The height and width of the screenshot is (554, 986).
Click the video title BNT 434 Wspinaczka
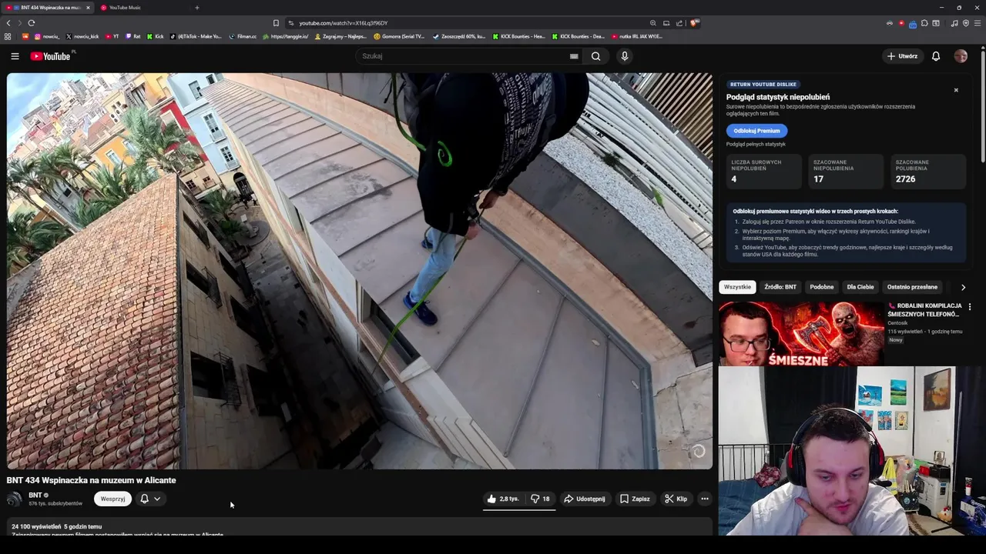tap(91, 480)
